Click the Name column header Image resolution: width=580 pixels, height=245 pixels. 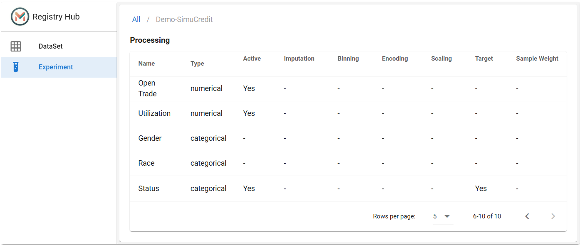[146, 64]
